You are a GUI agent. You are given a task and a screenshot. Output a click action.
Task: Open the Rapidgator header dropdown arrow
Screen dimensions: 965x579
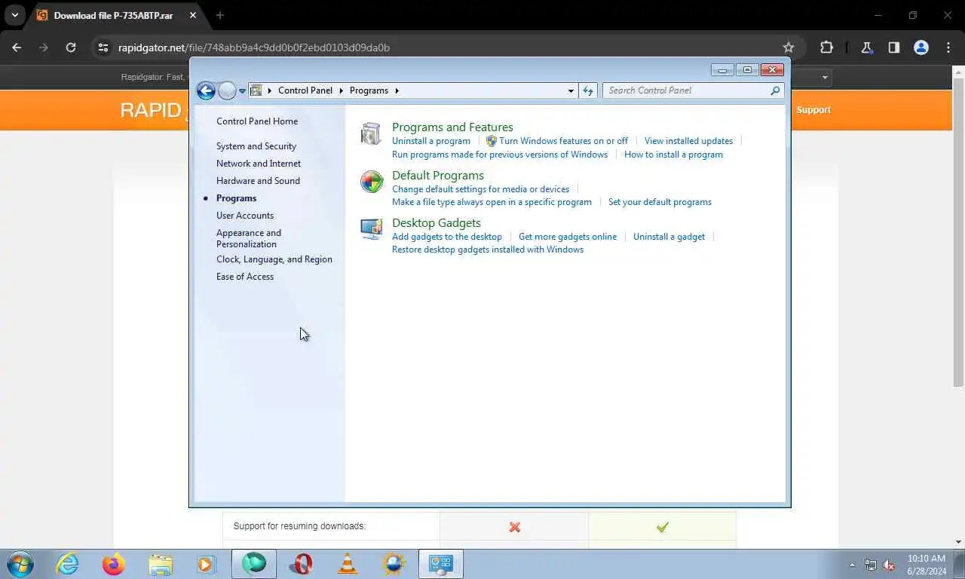click(825, 77)
